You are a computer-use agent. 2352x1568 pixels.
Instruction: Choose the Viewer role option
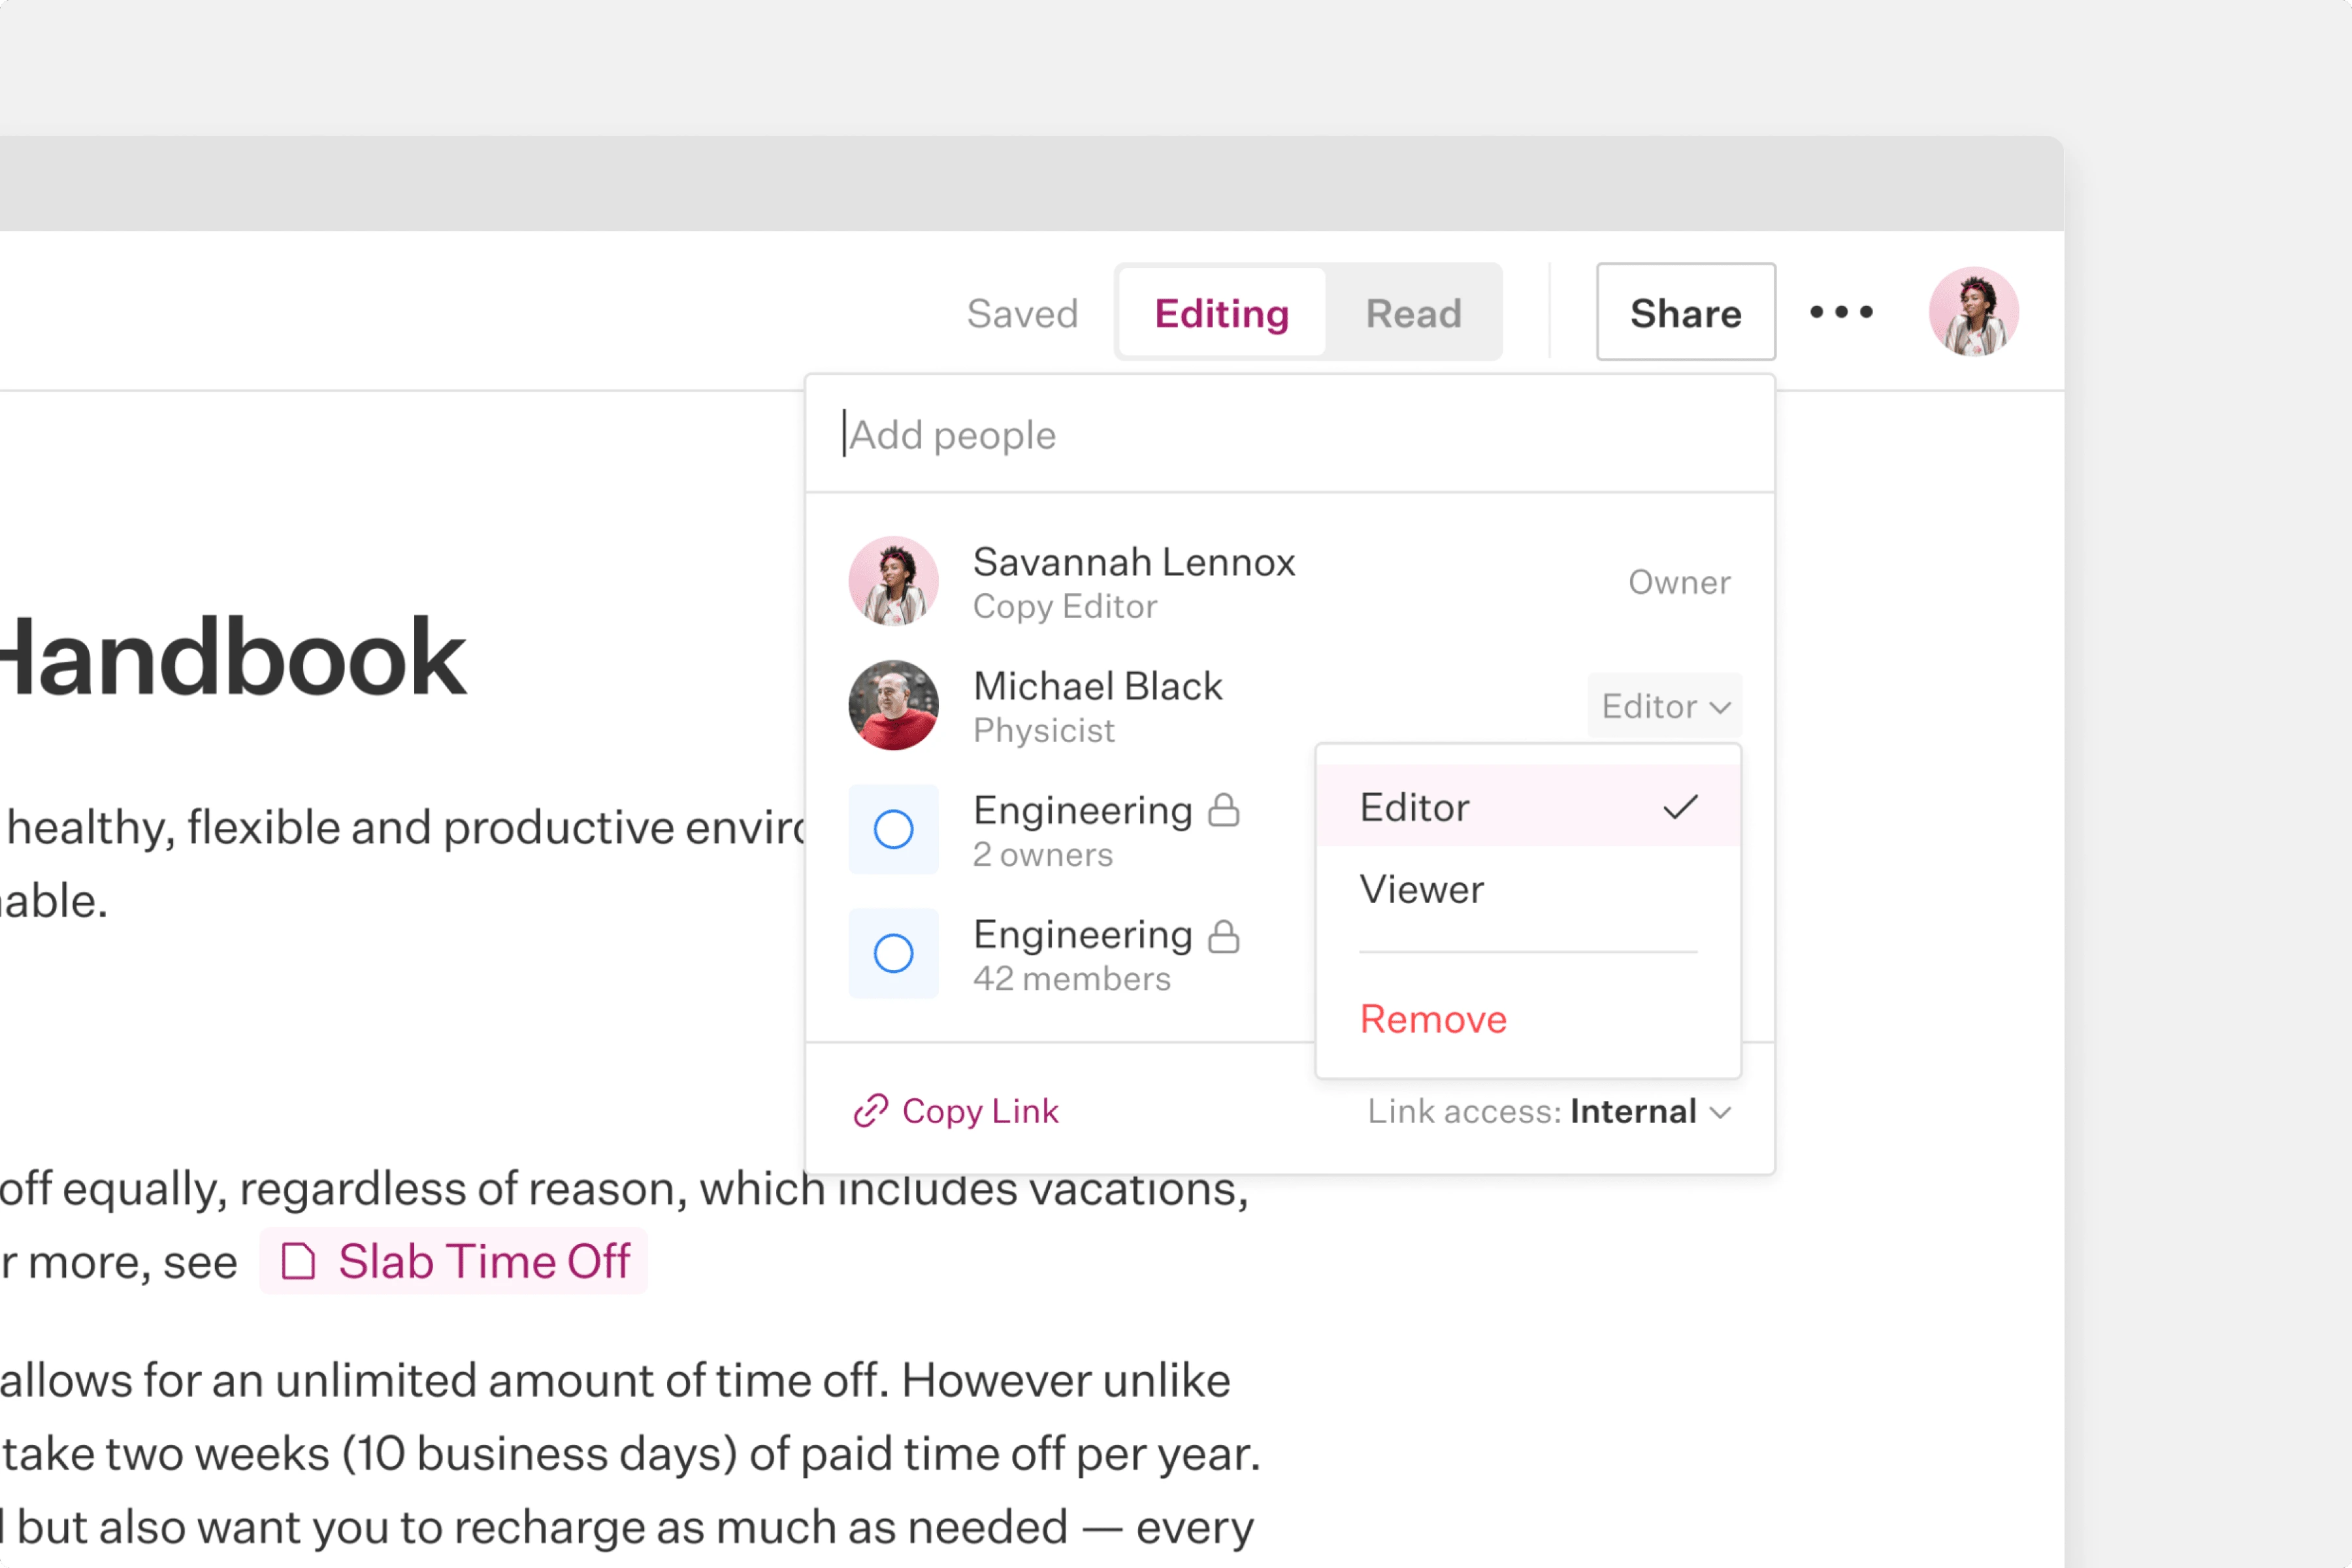click(1528, 889)
